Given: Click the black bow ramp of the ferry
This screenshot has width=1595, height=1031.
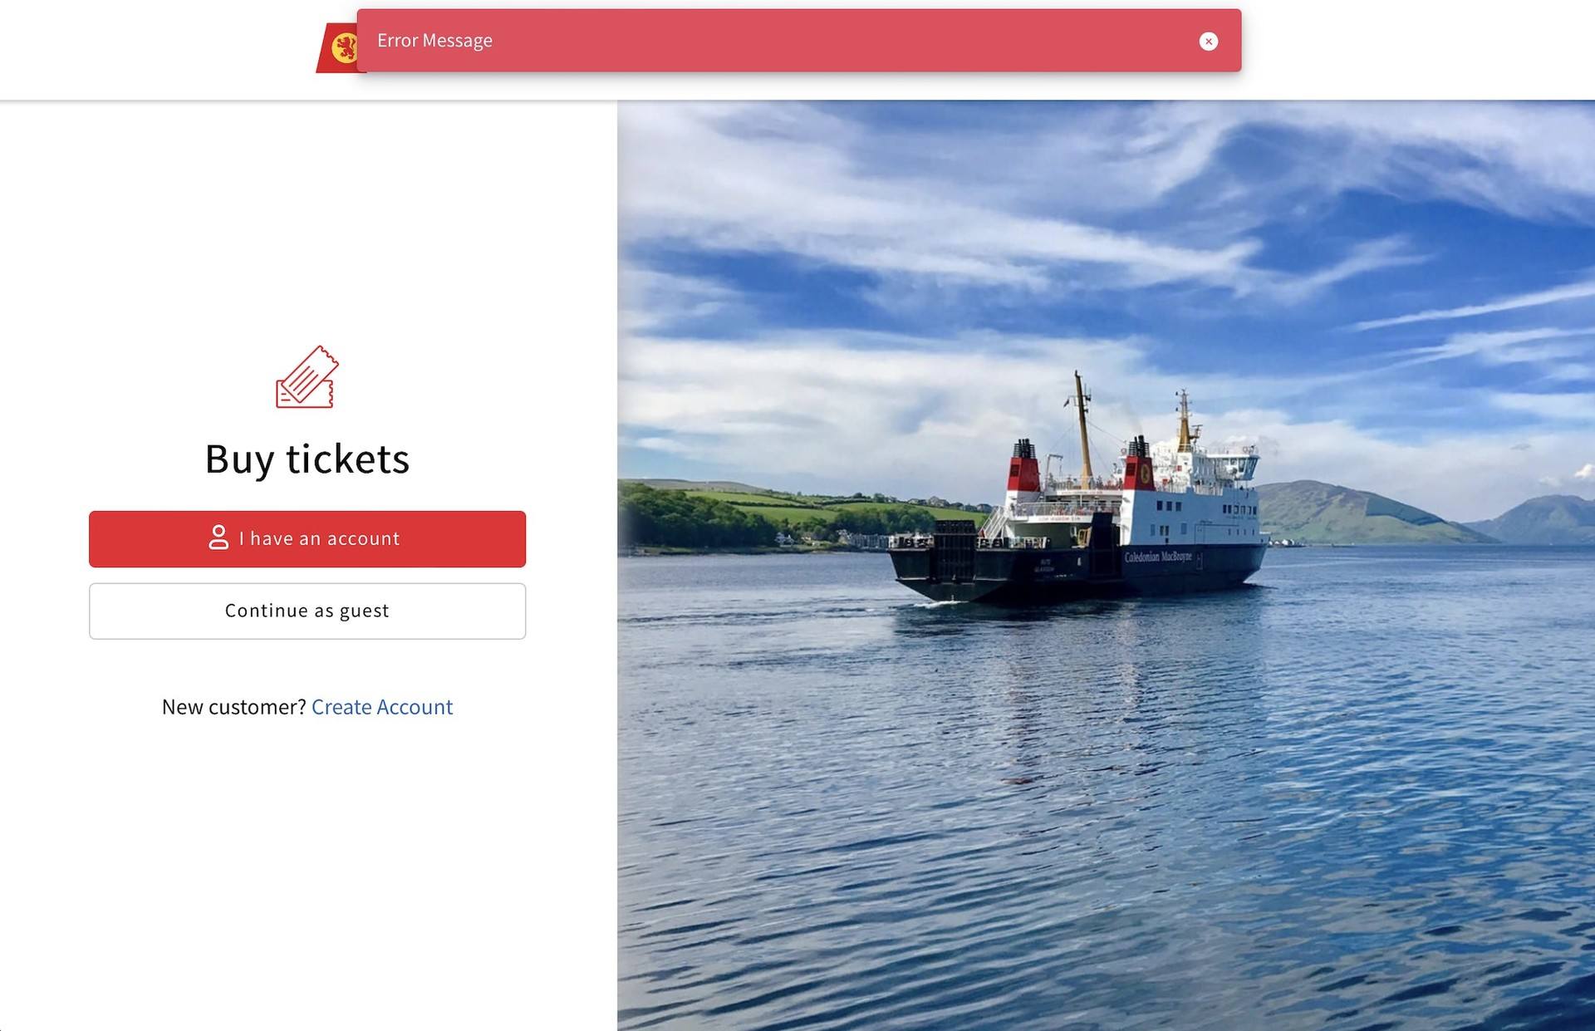Looking at the screenshot, I should click(x=955, y=551).
